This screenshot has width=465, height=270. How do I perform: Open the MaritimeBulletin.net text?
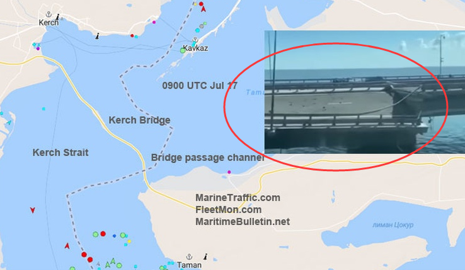pos(243,222)
